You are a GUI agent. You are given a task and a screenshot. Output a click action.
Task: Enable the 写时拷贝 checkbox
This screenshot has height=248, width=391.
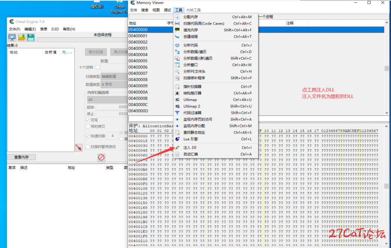pos(88,127)
